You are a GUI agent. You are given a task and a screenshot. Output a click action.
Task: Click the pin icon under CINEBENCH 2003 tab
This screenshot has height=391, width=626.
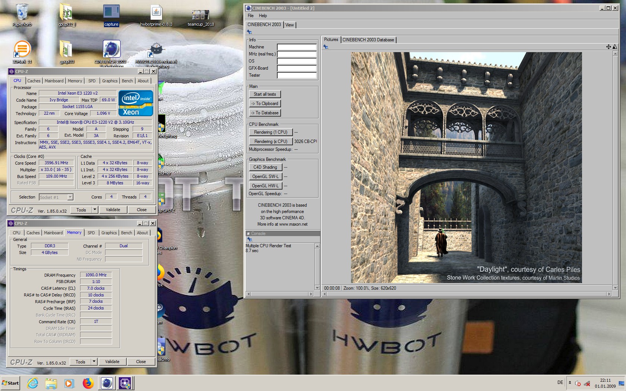pos(250,32)
